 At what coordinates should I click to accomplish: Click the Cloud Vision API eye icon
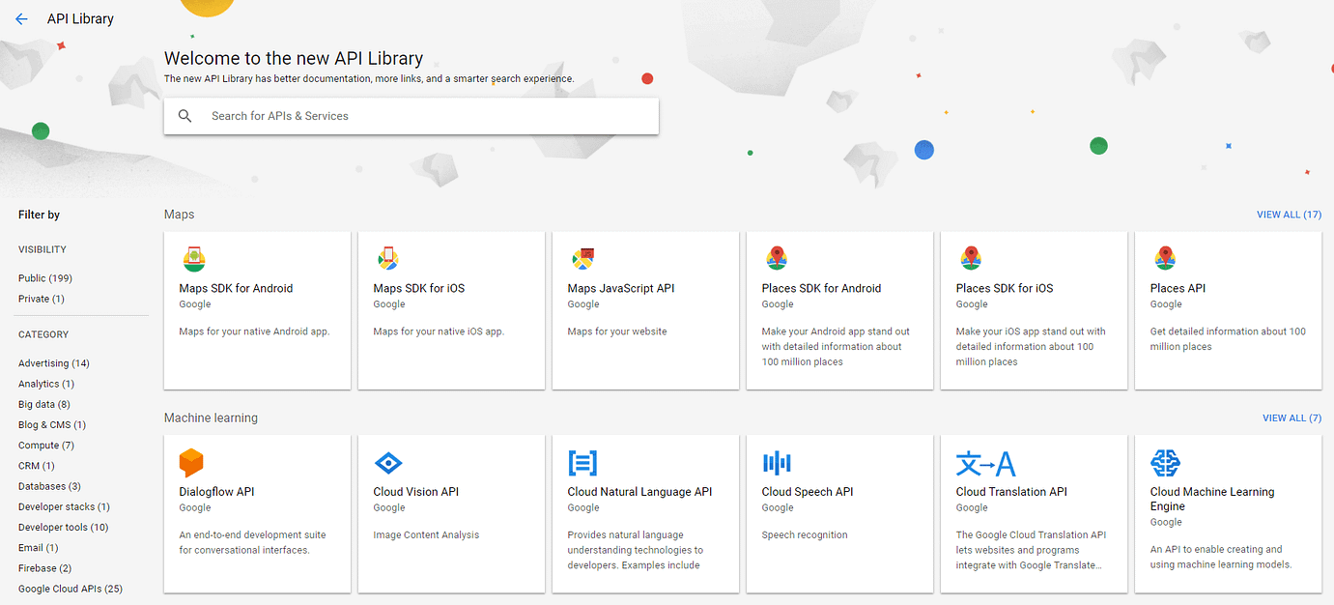tap(387, 463)
